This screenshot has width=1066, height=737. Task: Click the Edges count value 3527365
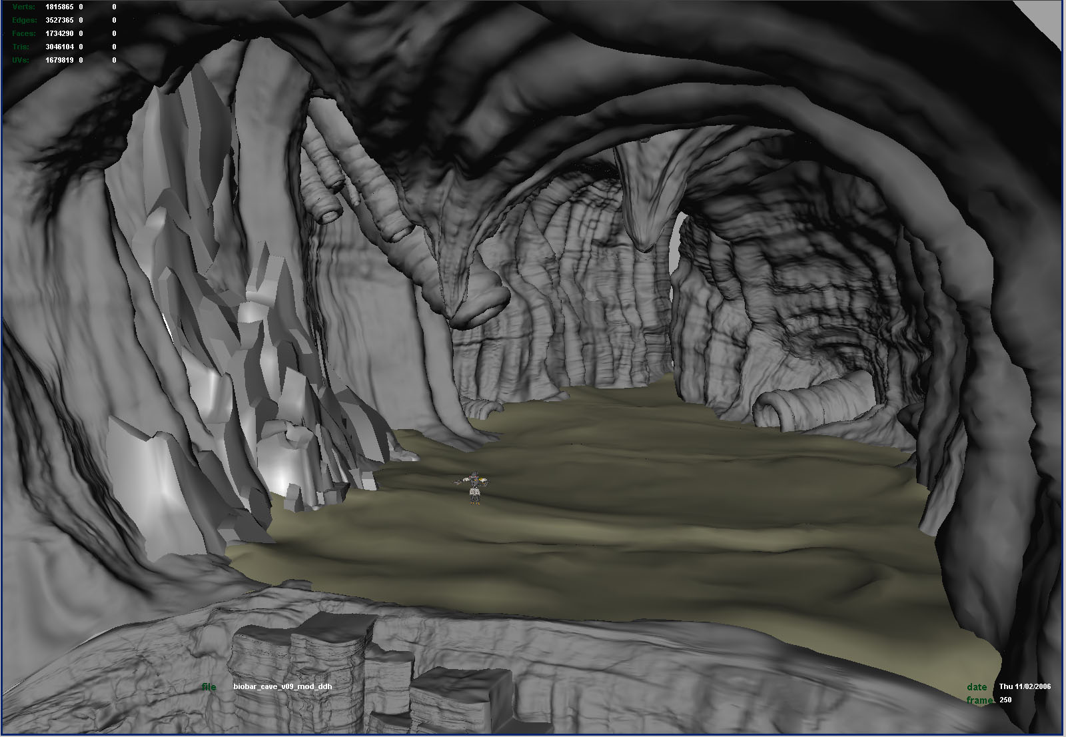59,20
